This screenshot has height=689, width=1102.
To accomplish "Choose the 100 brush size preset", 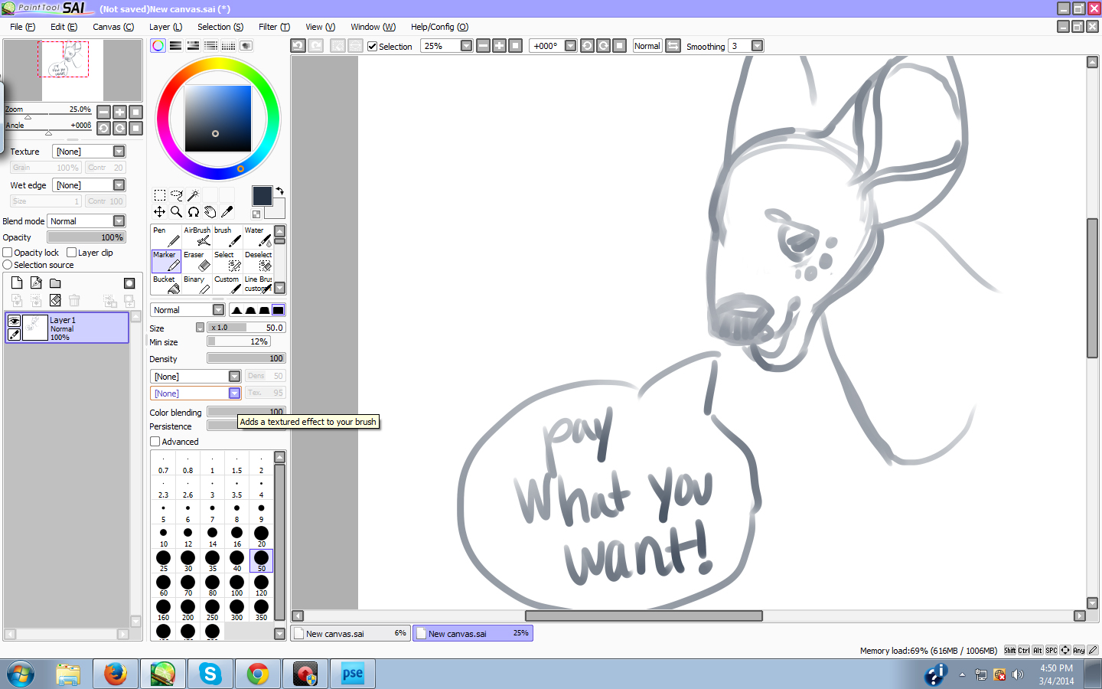I will pyautogui.click(x=237, y=586).
